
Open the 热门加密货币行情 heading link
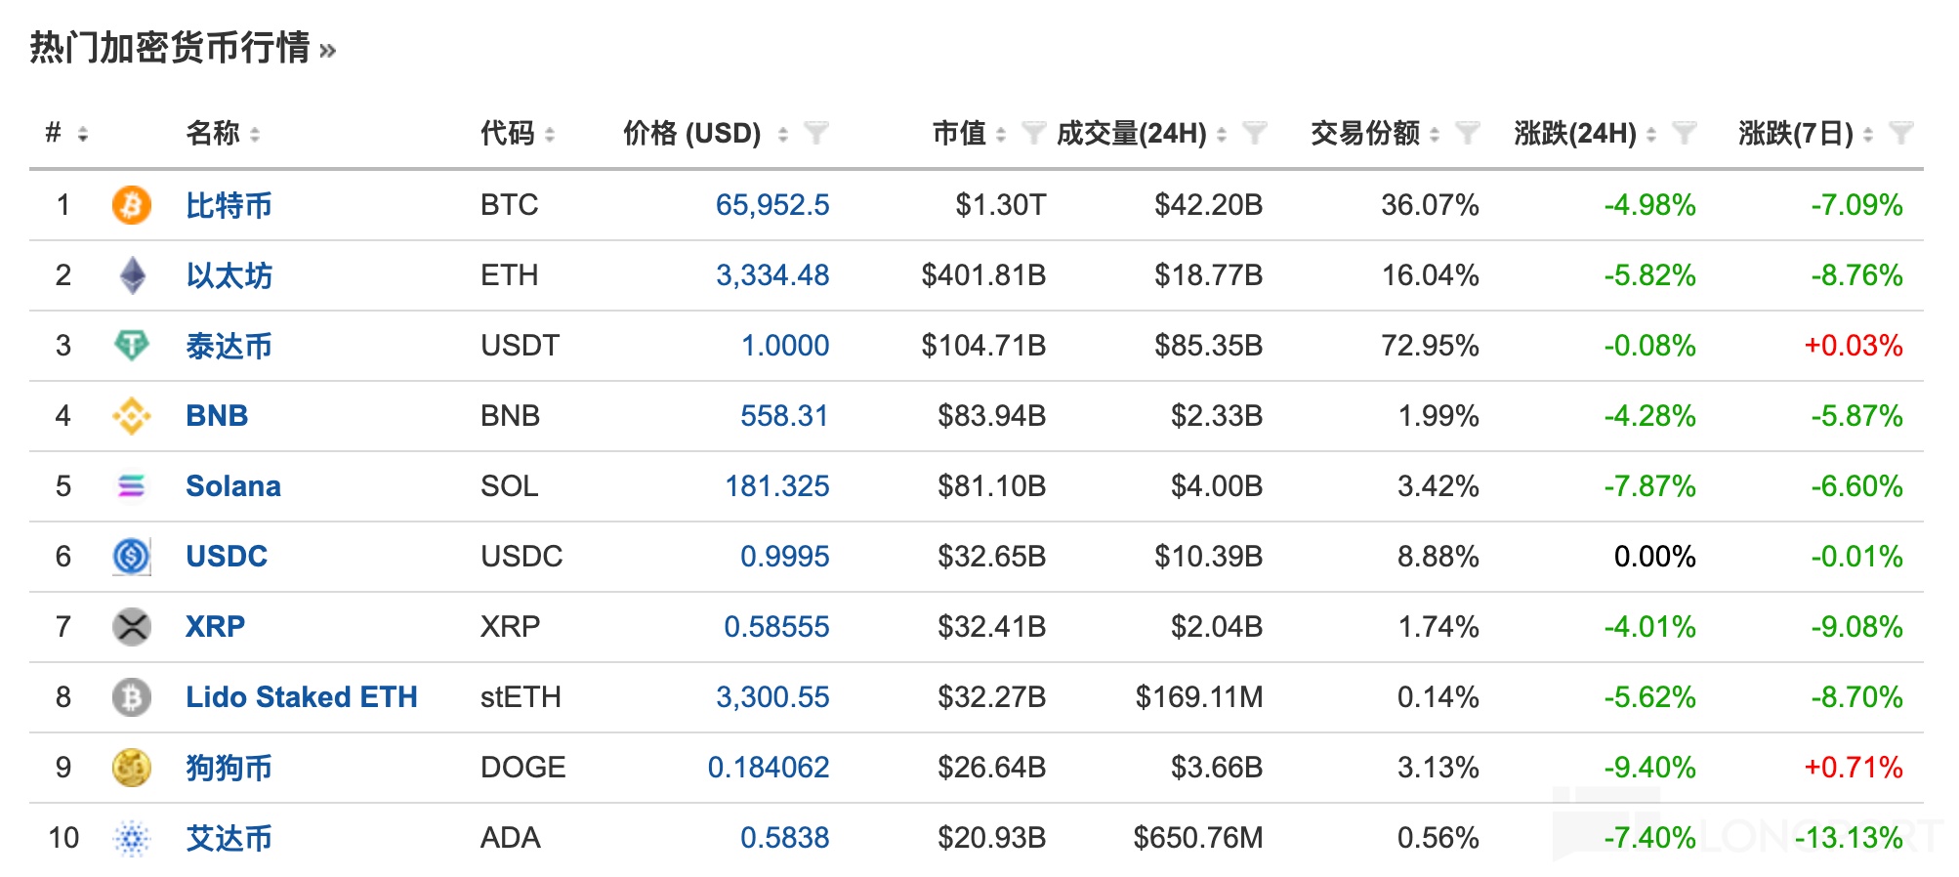(171, 48)
